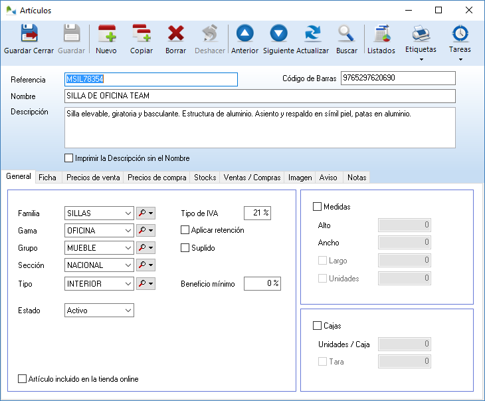
Task: Check the Aplicar retención checkbox
Action: point(186,230)
